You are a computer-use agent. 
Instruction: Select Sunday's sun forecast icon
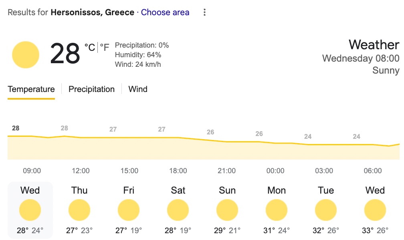click(227, 210)
